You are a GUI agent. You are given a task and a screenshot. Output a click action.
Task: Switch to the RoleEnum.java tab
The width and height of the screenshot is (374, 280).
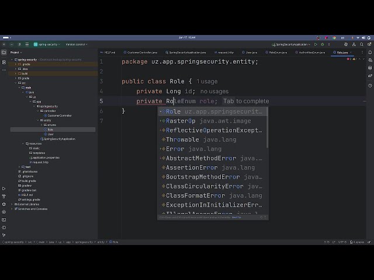pos(276,52)
